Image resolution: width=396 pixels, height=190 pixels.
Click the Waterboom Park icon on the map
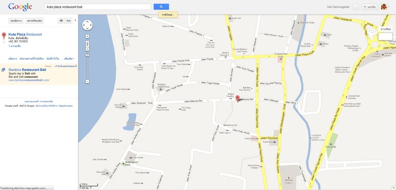tap(123, 163)
